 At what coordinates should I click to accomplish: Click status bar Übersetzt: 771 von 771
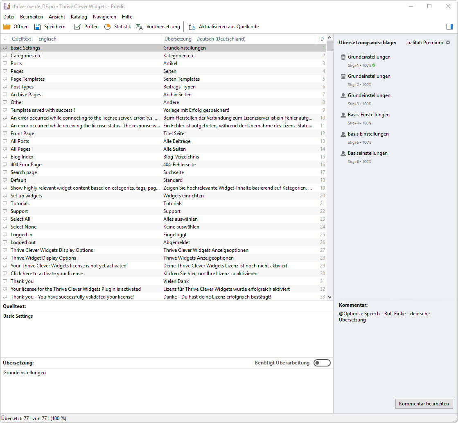point(34,418)
